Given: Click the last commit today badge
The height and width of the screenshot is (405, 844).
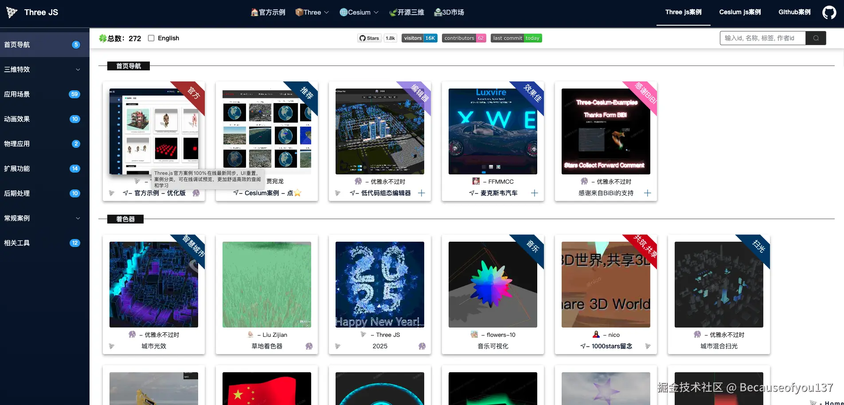Looking at the screenshot, I should pyautogui.click(x=516, y=38).
